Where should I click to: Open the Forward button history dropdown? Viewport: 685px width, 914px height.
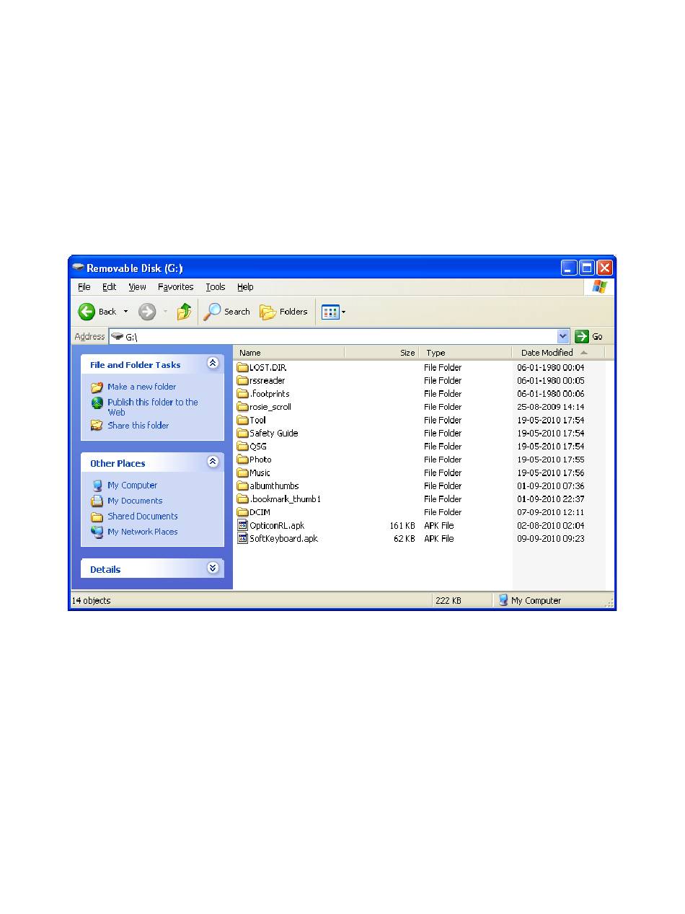point(165,312)
